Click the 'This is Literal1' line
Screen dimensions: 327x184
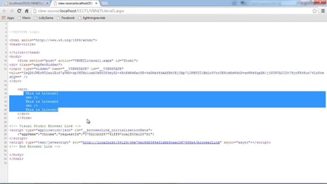[42, 93]
